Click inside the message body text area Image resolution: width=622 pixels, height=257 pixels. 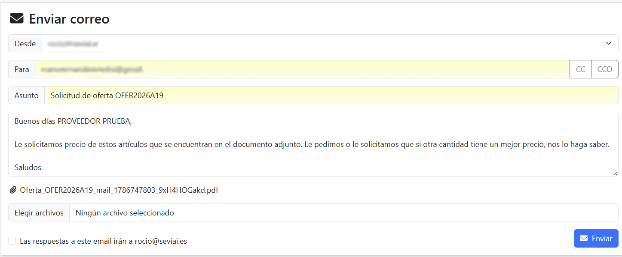313,144
